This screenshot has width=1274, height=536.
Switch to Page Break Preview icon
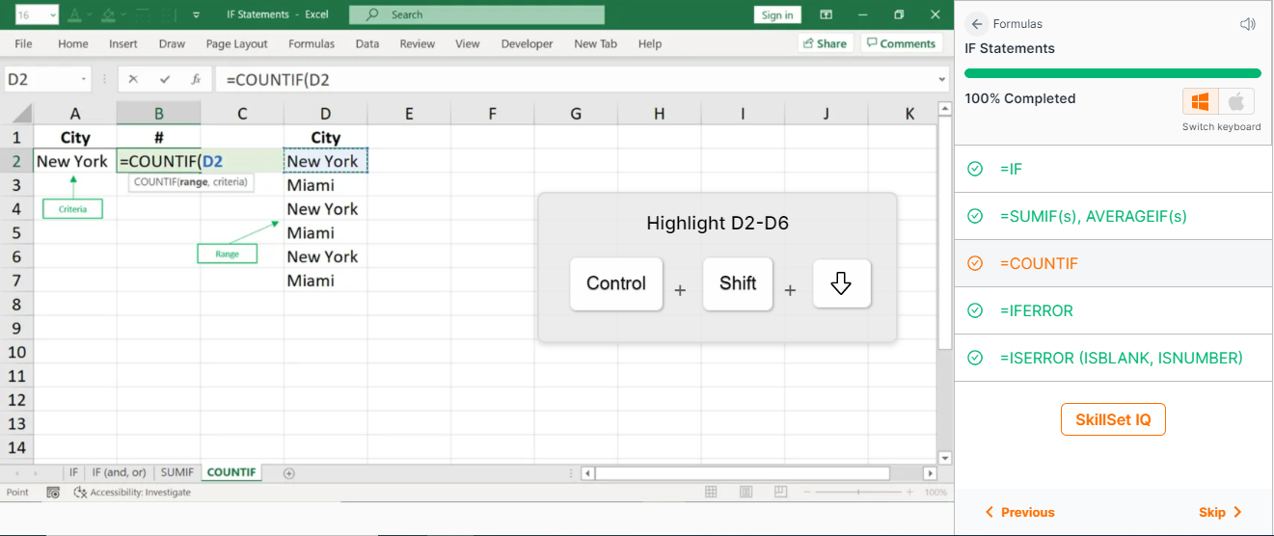pyautogui.click(x=778, y=492)
